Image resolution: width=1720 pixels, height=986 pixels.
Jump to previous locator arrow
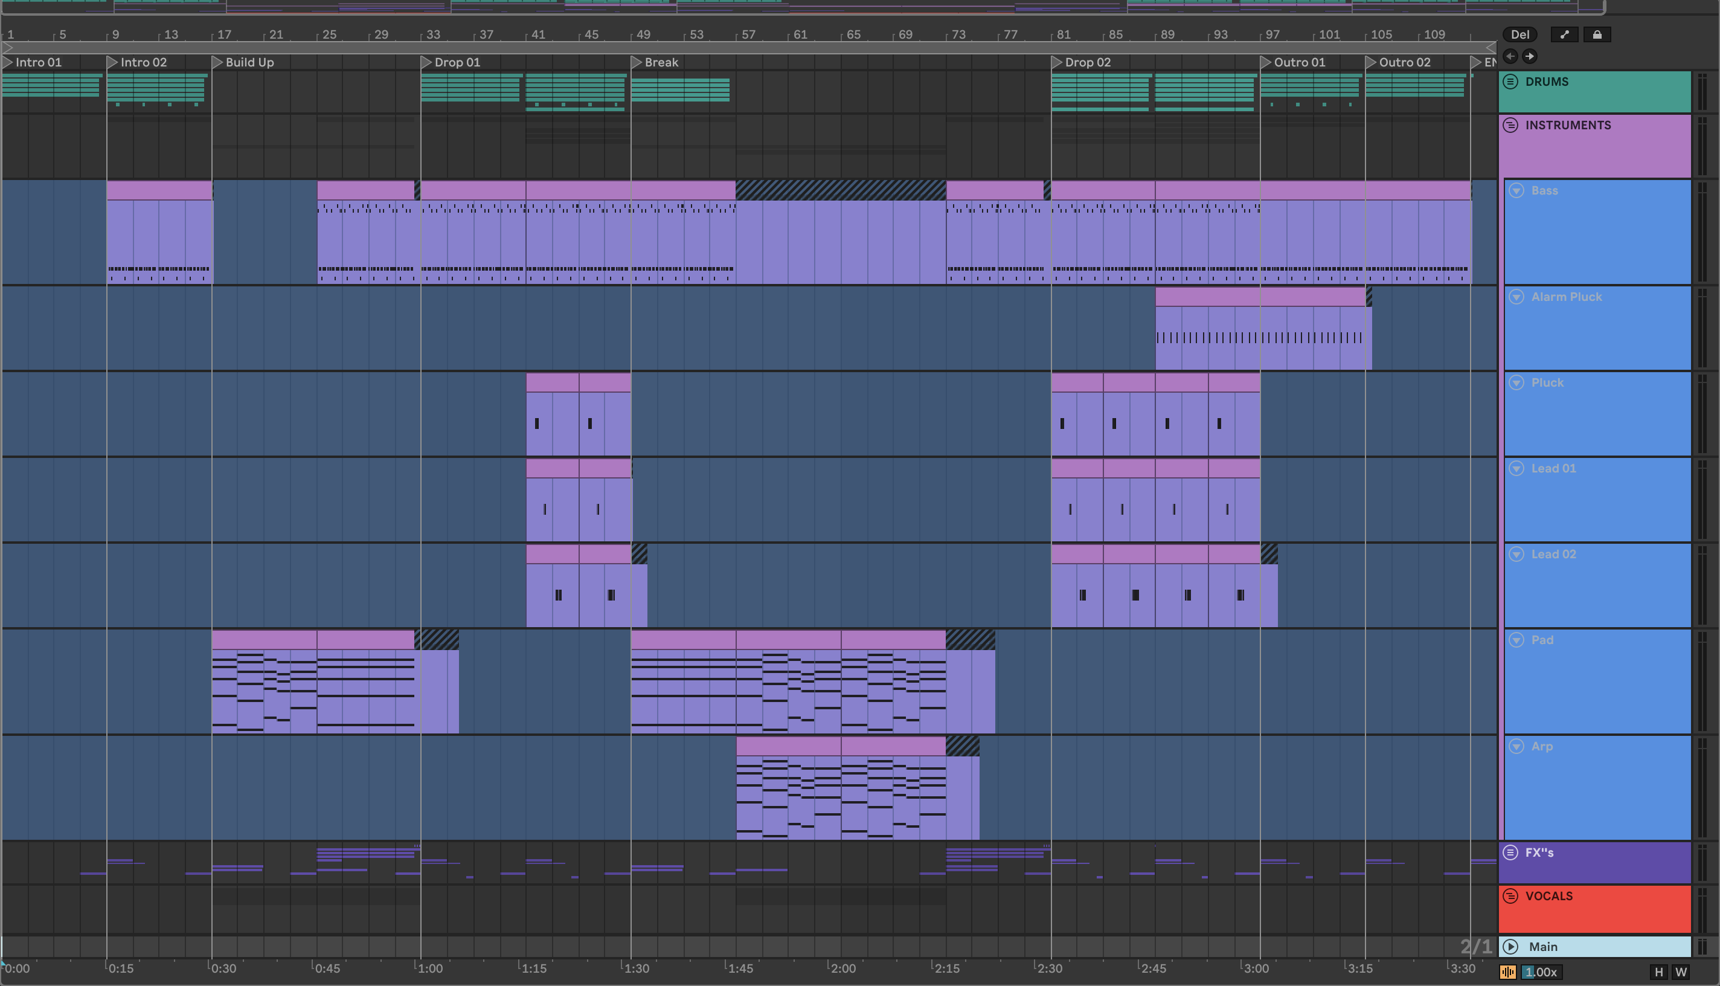1510,56
